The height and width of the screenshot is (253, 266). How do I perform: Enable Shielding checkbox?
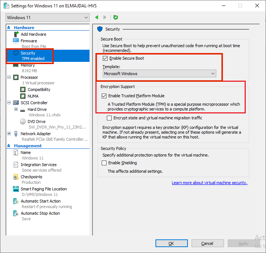click(104, 163)
